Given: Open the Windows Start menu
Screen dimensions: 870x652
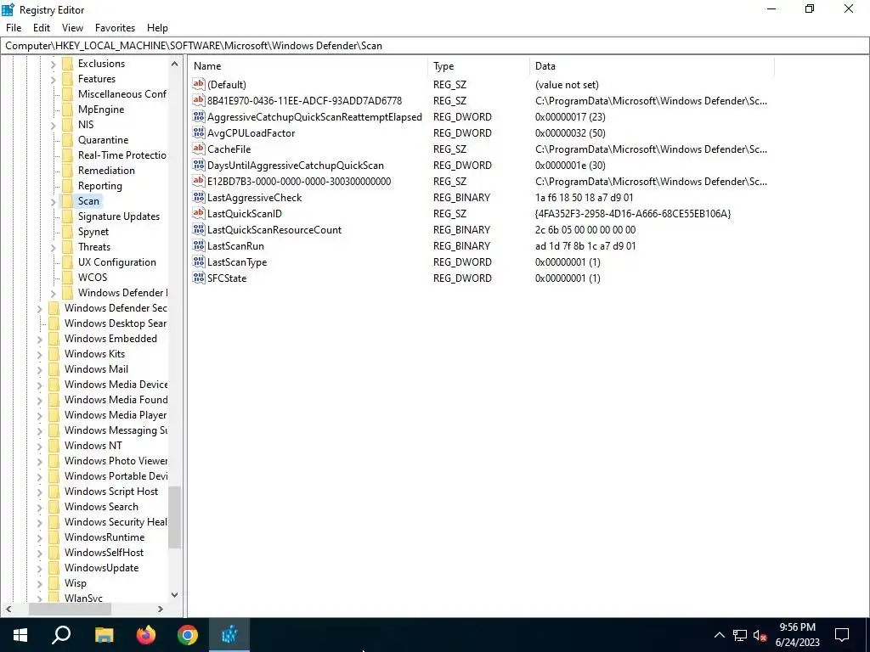Looking at the screenshot, I should [20, 635].
